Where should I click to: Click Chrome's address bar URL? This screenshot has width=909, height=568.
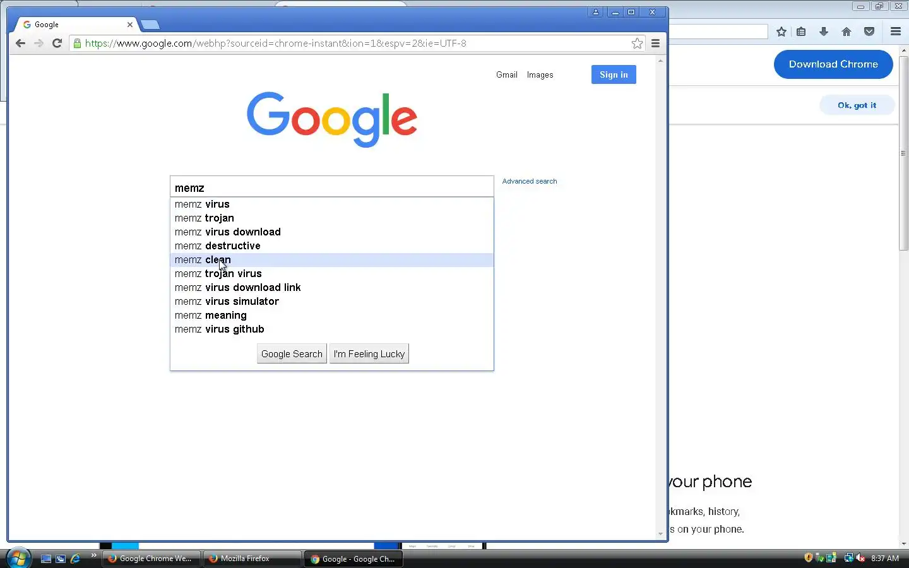[x=276, y=43]
